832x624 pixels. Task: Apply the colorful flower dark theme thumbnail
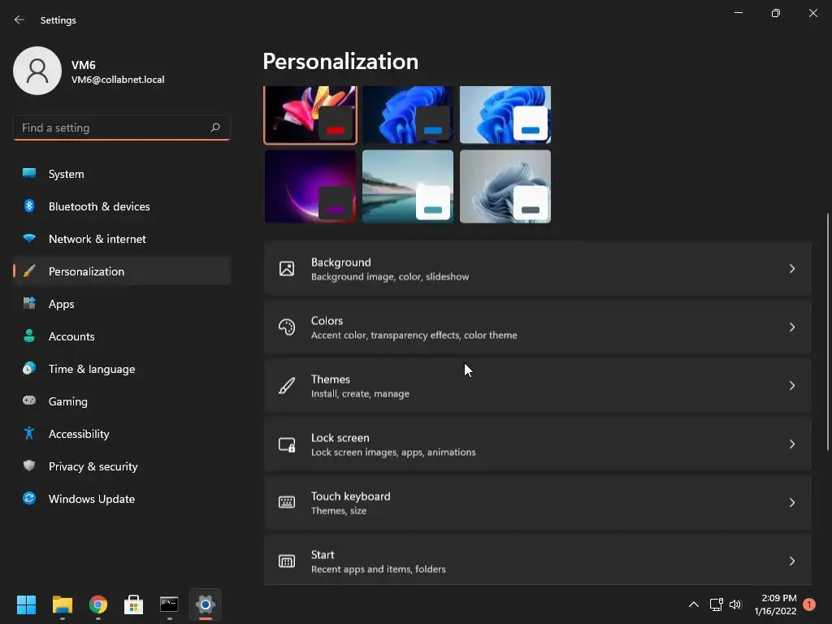[x=310, y=115]
